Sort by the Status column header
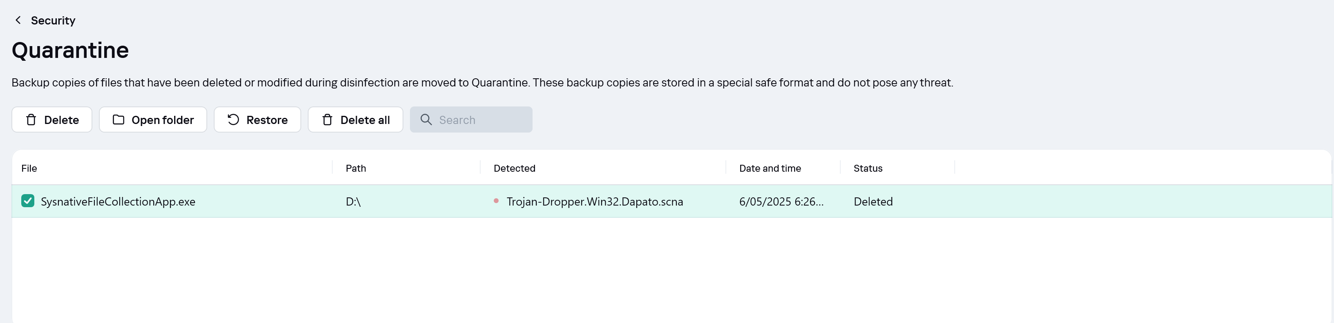Screen dimensions: 1334x323 868,168
